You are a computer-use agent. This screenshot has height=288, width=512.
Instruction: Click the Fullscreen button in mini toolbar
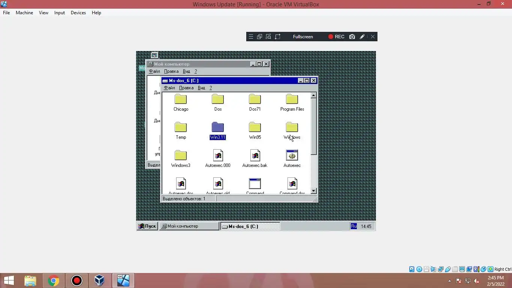(303, 37)
